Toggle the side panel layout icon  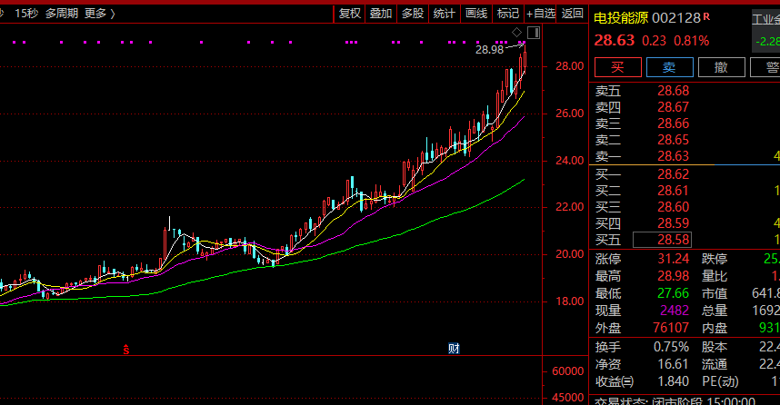534,33
